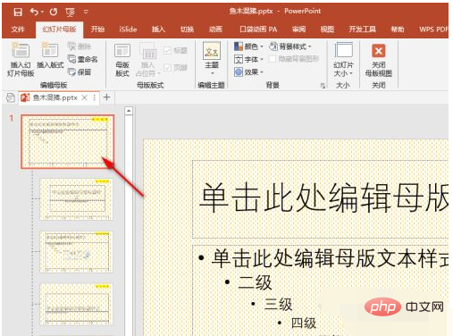The height and width of the screenshot is (336, 453).
Task: Open the WPS PDF tab
Action: point(433,29)
